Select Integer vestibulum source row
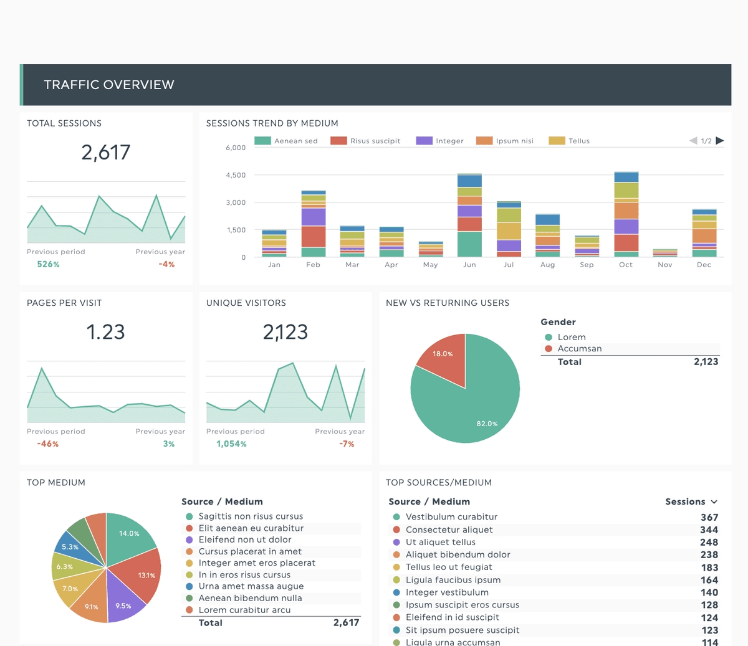 pos(554,592)
